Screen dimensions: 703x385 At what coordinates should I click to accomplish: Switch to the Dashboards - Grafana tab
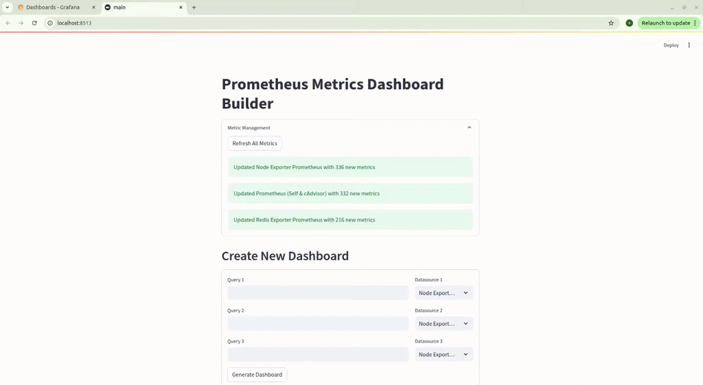pyautogui.click(x=53, y=7)
